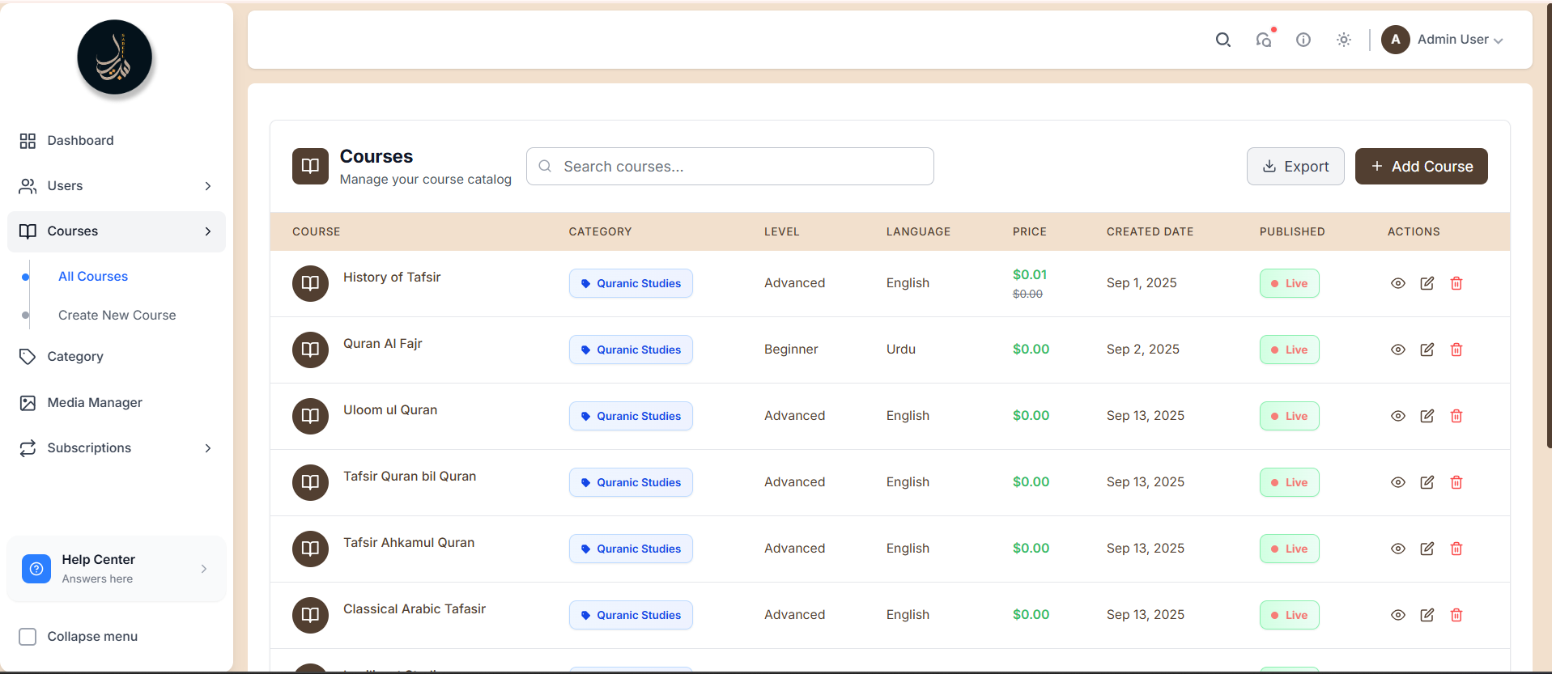View the Classical Arabic Tafasir course
This screenshot has width=1552, height=674.
pos(1398,615)
